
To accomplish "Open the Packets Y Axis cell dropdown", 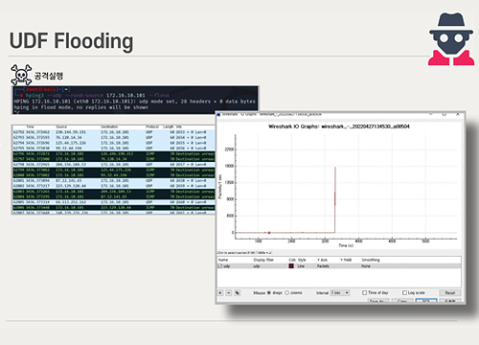I will (323, 266).
